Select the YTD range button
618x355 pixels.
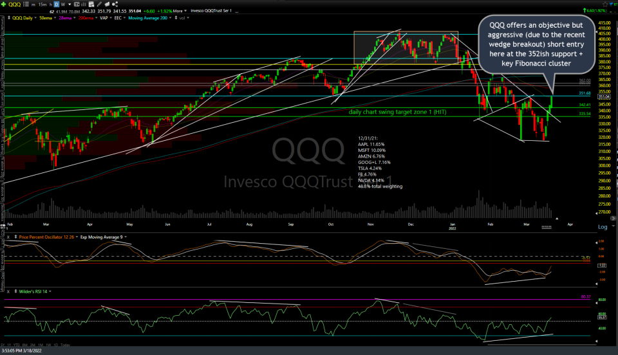pos(16,345)
